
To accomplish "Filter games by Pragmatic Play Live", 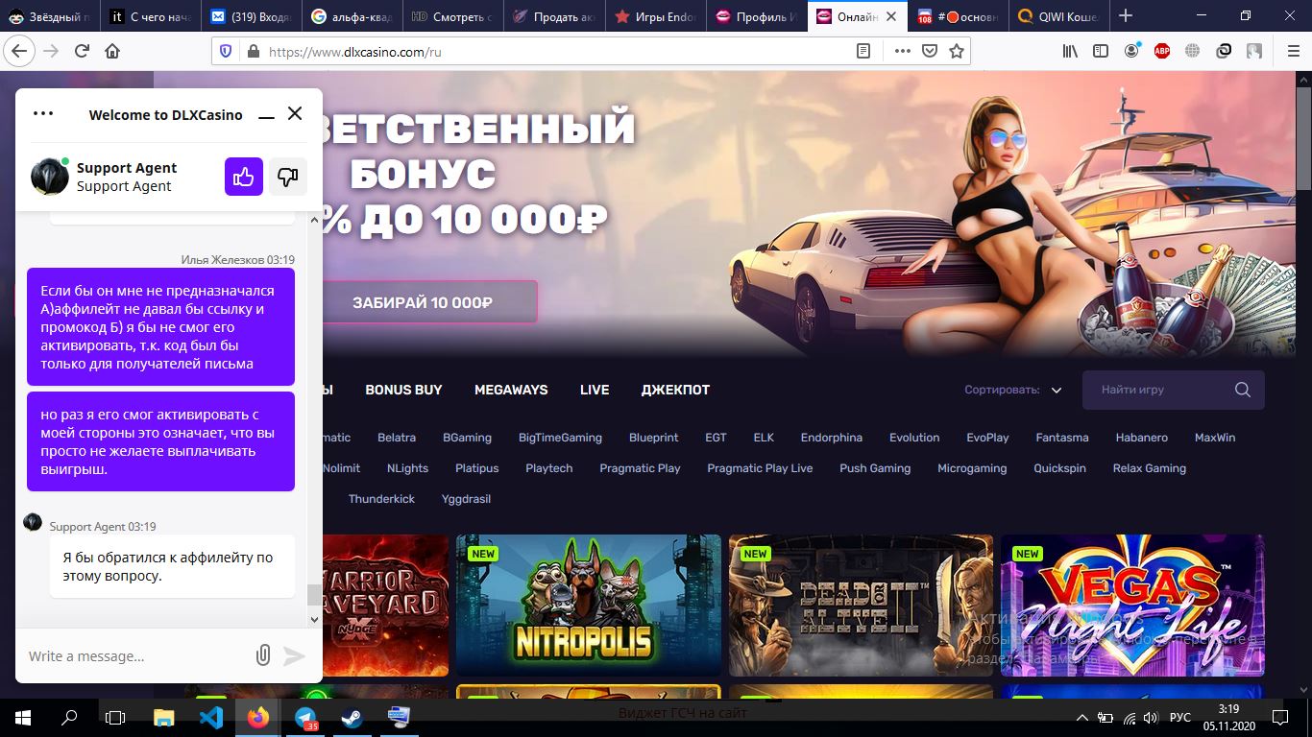I will (760, 468).
